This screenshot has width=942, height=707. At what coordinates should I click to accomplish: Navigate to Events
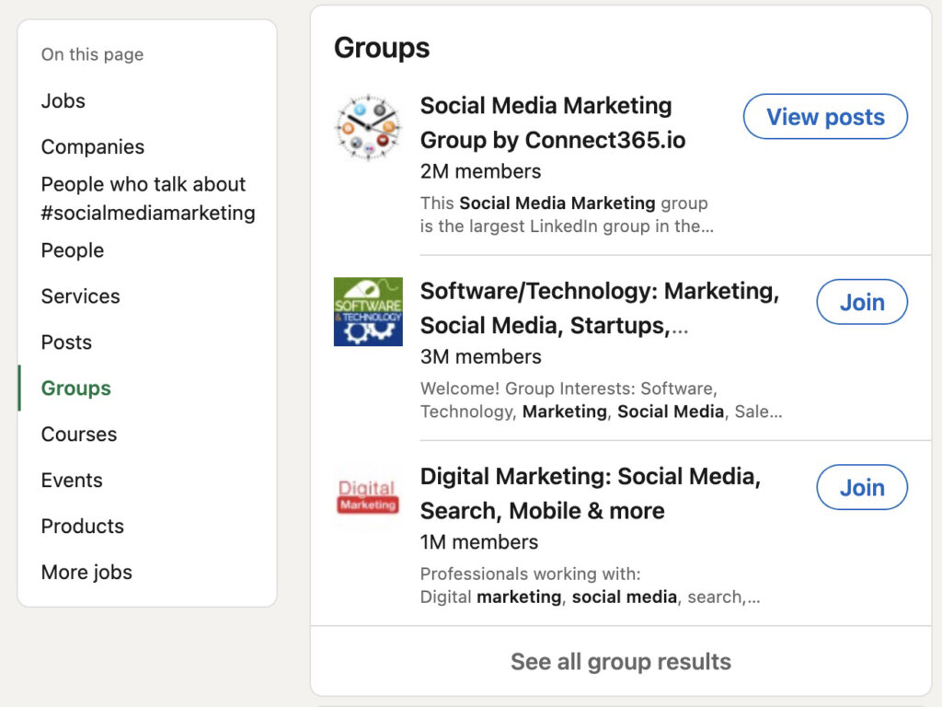(71, 481)
